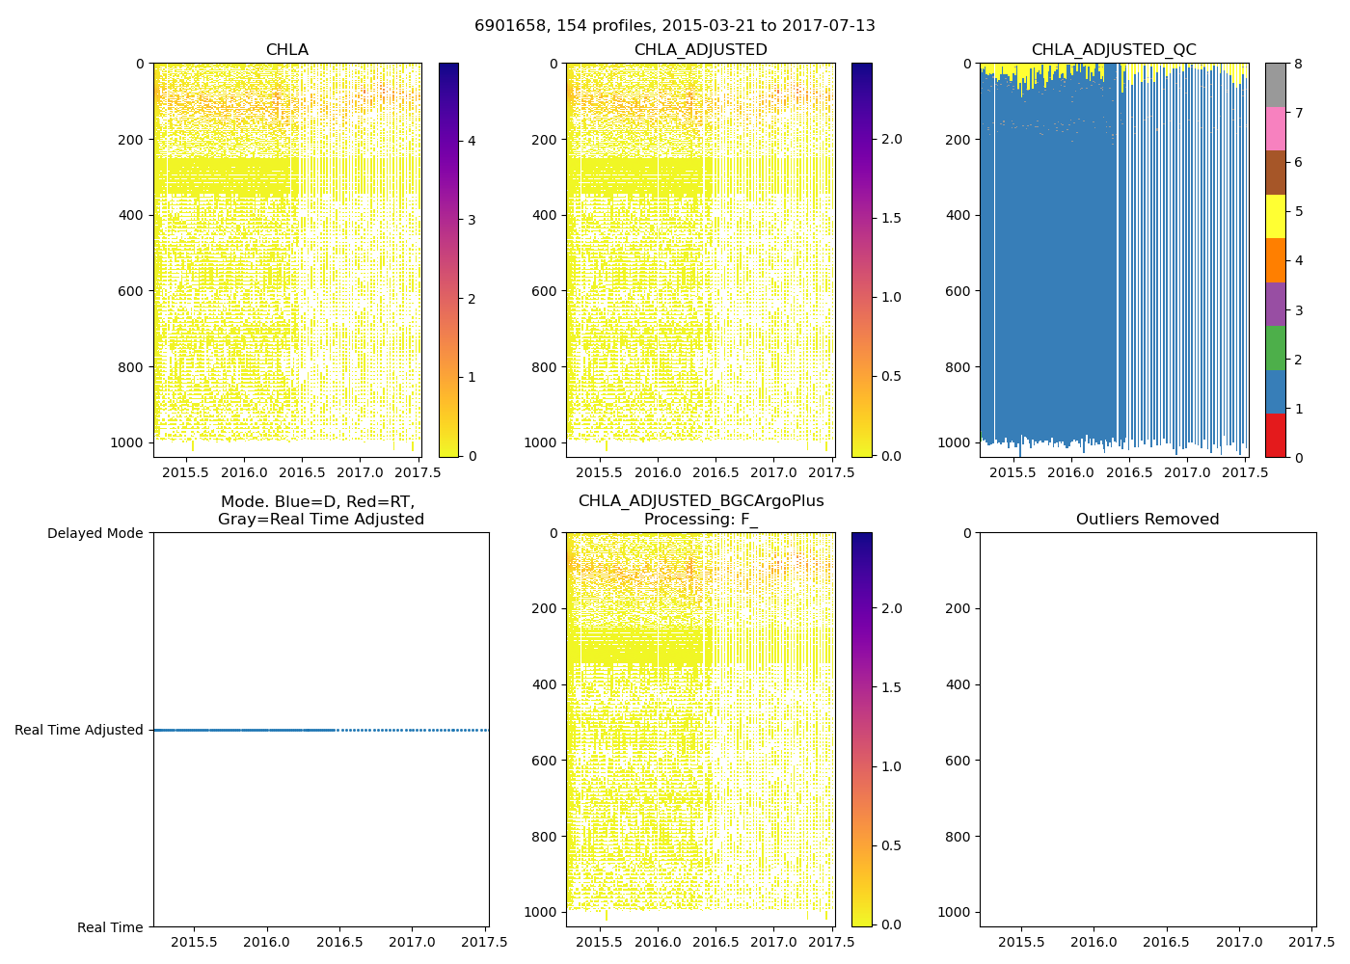Select the pink QC colorbar segment
This screenshot has height=964, width=1350.
point(1275,128)
